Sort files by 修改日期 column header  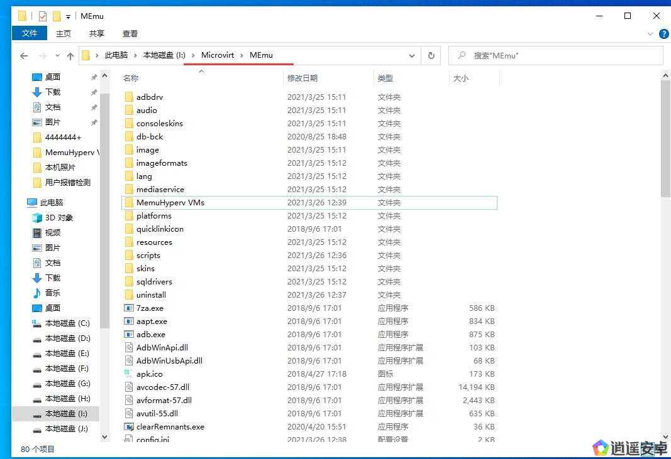click(x=302, y=78)
